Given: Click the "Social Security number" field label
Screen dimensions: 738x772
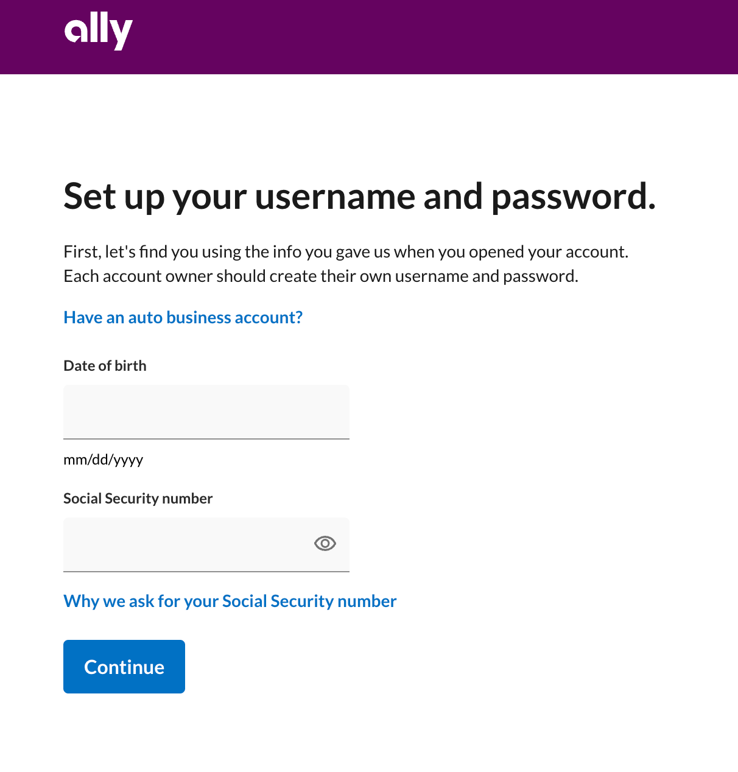Looking at the screenshot, I should point(138,499).
